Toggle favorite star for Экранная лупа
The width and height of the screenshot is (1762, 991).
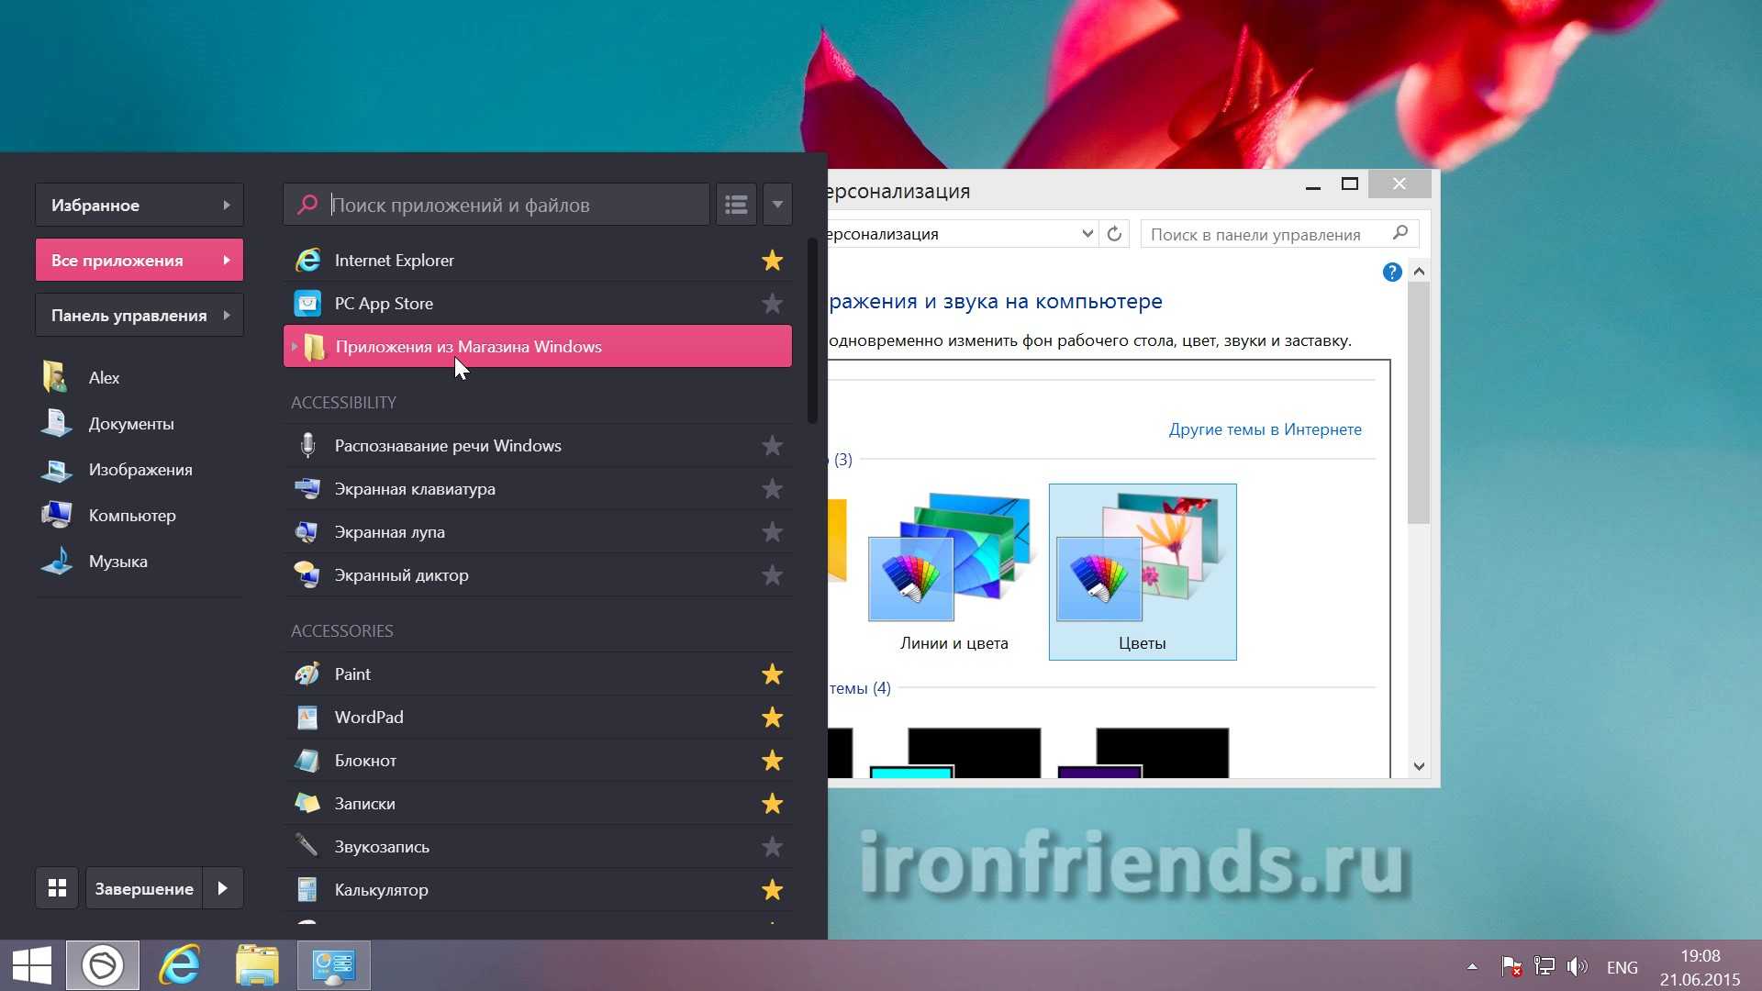pos(773,532)
